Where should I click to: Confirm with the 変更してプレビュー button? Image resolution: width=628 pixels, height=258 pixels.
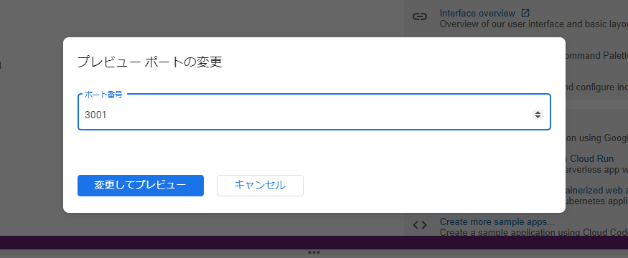pos(141,186)
